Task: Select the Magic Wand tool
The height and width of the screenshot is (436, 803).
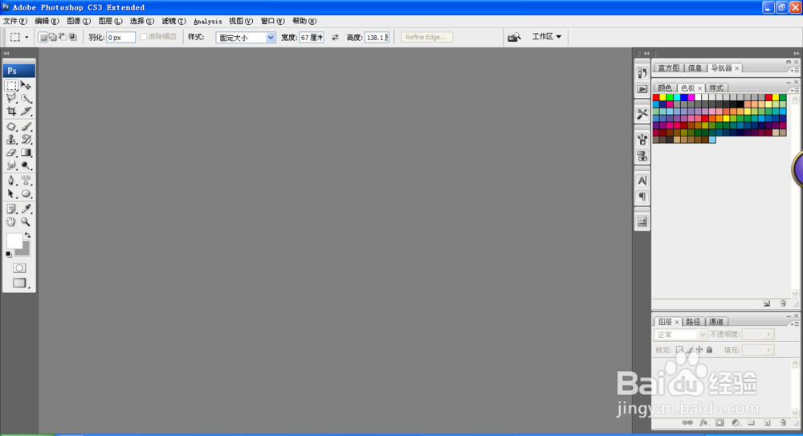Action: pos(26,99)
